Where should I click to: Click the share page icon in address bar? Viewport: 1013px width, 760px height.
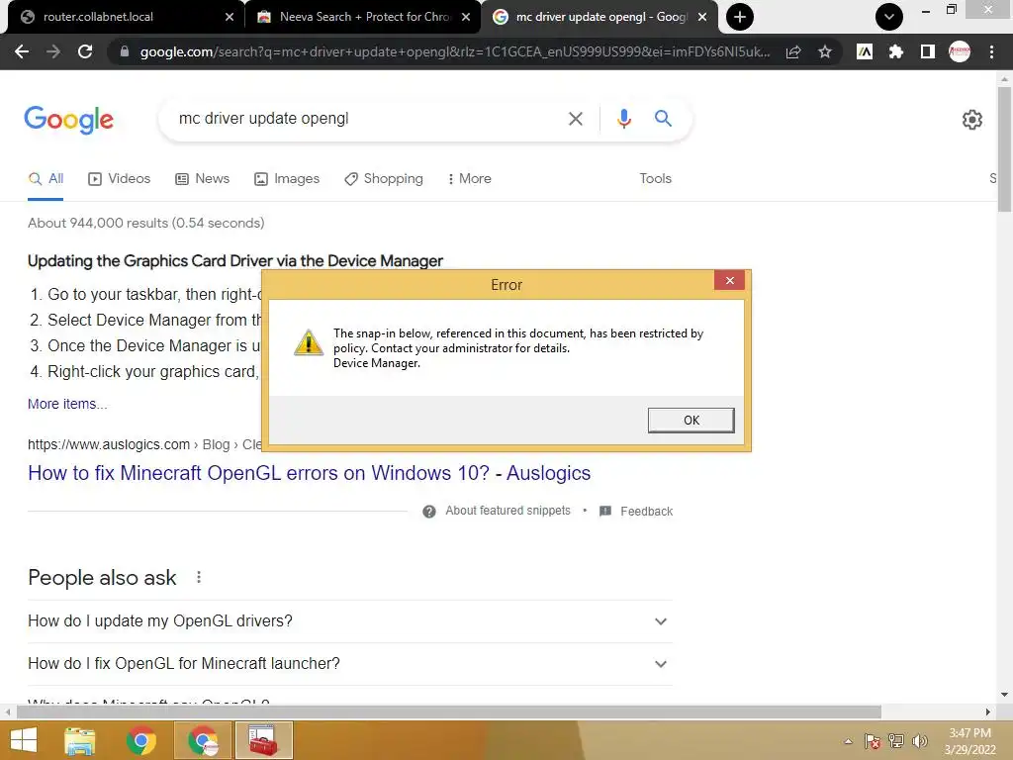pyautogui.click(x=793, y=51)
